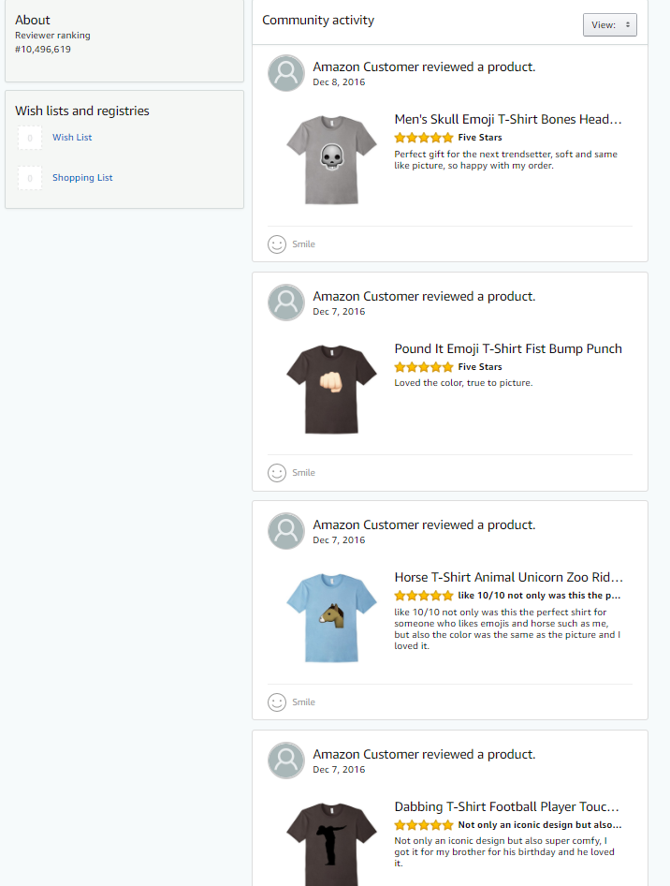The height and width of the screenshot is (886, 670).
Task: Click Smile icon under Pound It review
Action: tap(277, 473)
